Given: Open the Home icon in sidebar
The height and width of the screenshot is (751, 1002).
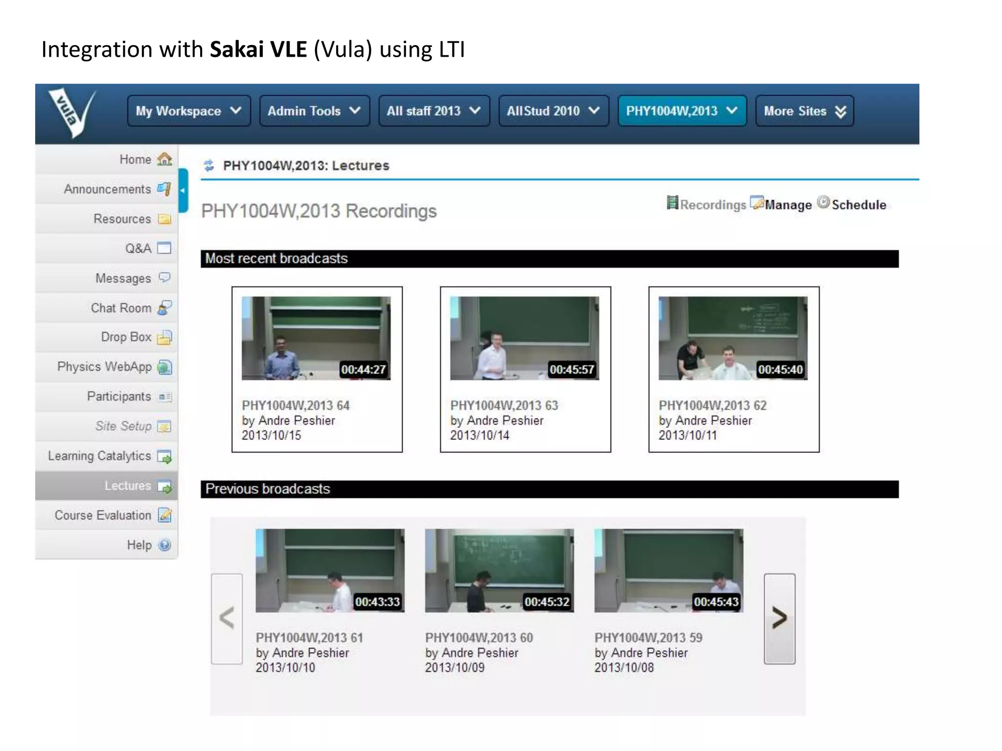Looking at the screenshot, I should point(164,159).
